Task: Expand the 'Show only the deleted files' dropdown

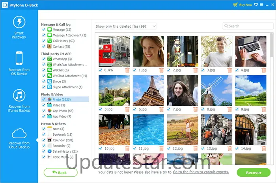Action: pos(126,26)
